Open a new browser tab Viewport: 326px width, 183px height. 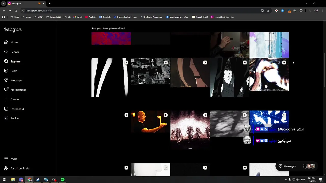click(49, 4)
